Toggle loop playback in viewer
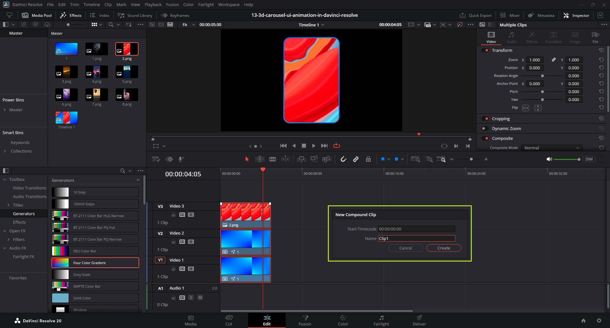Viewport: 610px width, 328px height. [x=336, y=146]
